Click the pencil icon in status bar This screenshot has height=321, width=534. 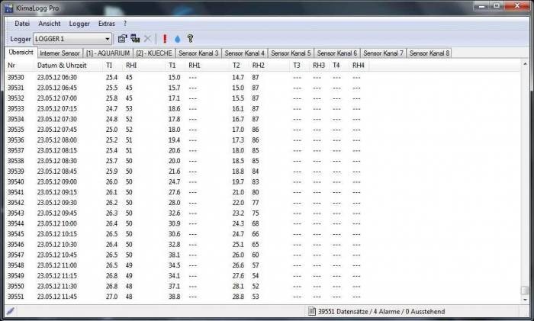pos(10,311)
